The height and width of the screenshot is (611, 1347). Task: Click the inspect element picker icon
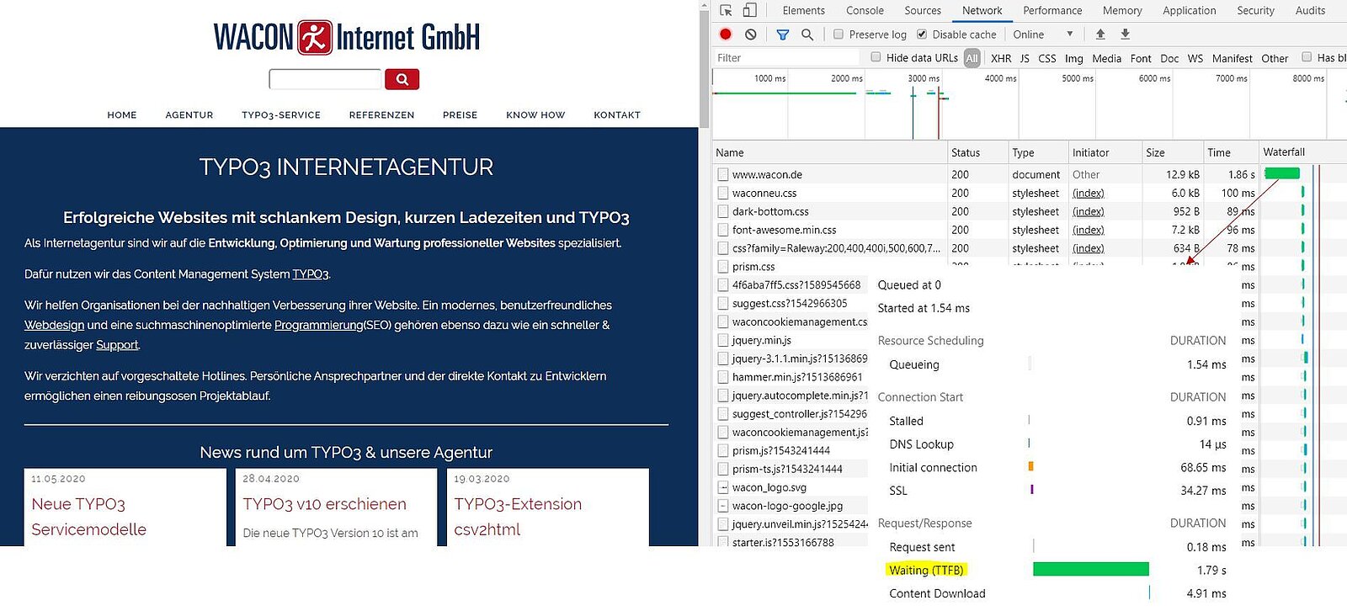pyautogui.click(x=726, y=10)
